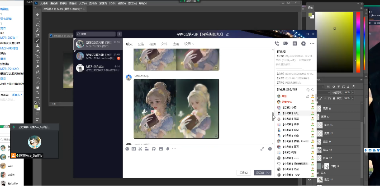Select the Rectangular Marquee tool
Screen dimensions: 380x196
pos(37,20)
